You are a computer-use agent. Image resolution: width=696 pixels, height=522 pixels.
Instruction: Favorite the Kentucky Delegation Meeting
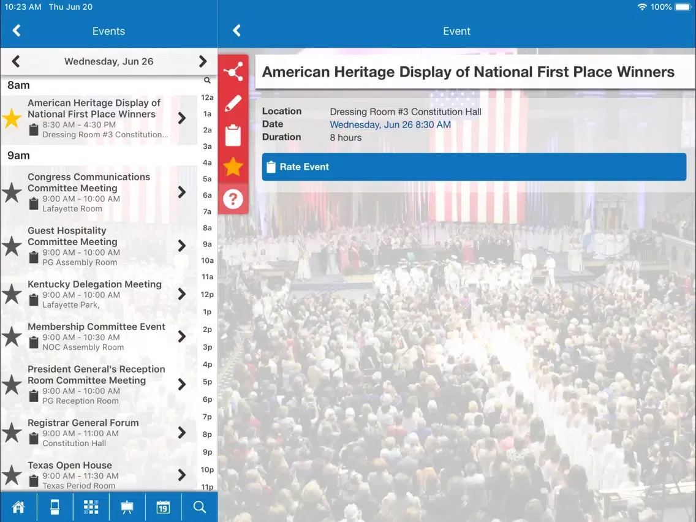click(x=12, y=294)
